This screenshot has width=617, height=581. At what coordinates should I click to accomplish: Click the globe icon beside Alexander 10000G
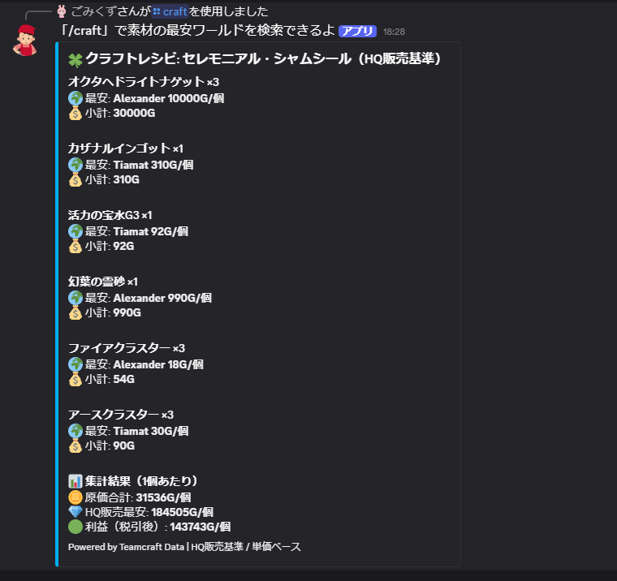point(76,98)
